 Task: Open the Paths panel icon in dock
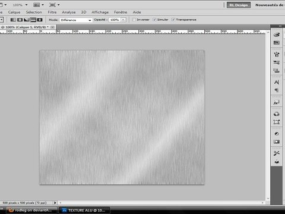coord(277,122)
